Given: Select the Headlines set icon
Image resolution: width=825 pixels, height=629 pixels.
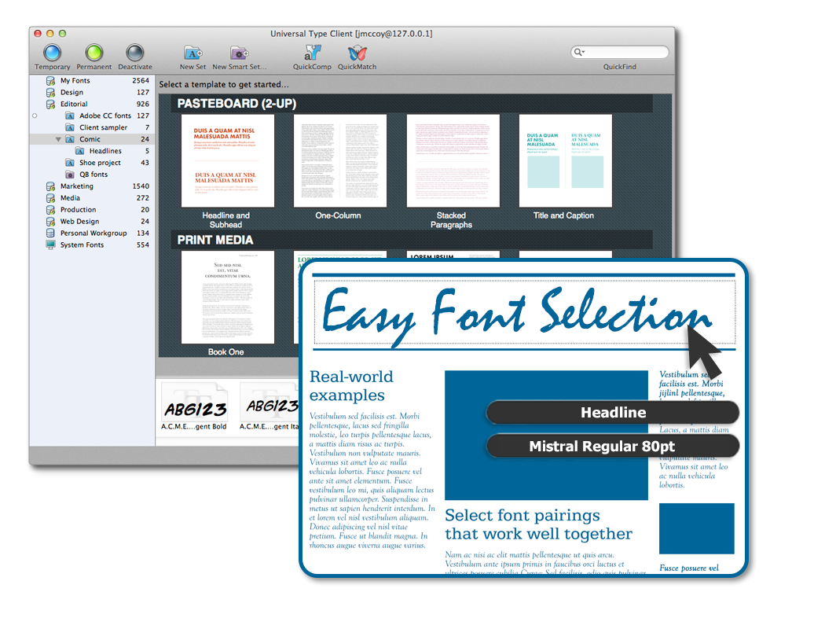Looking at the screenshot, I should click(x=80, y=151).
